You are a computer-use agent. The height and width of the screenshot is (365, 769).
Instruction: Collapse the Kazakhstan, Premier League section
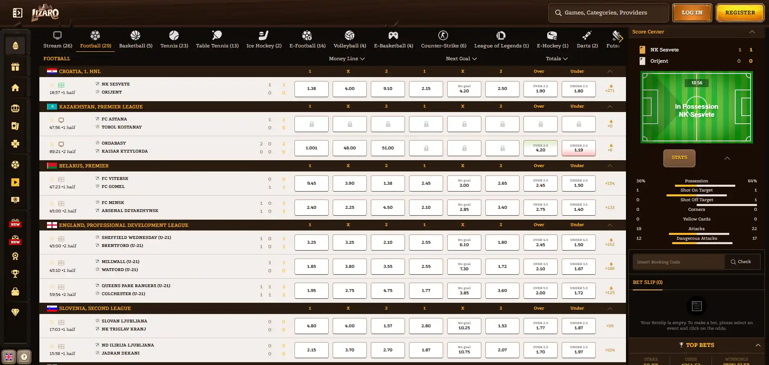[610, 106]
